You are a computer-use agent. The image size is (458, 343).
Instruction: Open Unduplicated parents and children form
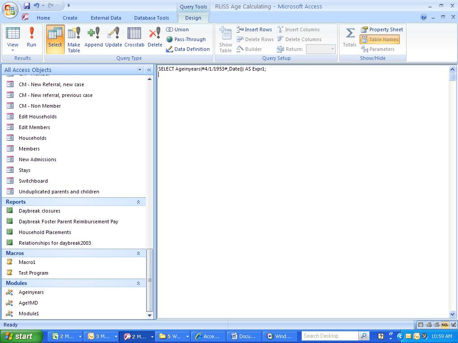coord(59,192)
